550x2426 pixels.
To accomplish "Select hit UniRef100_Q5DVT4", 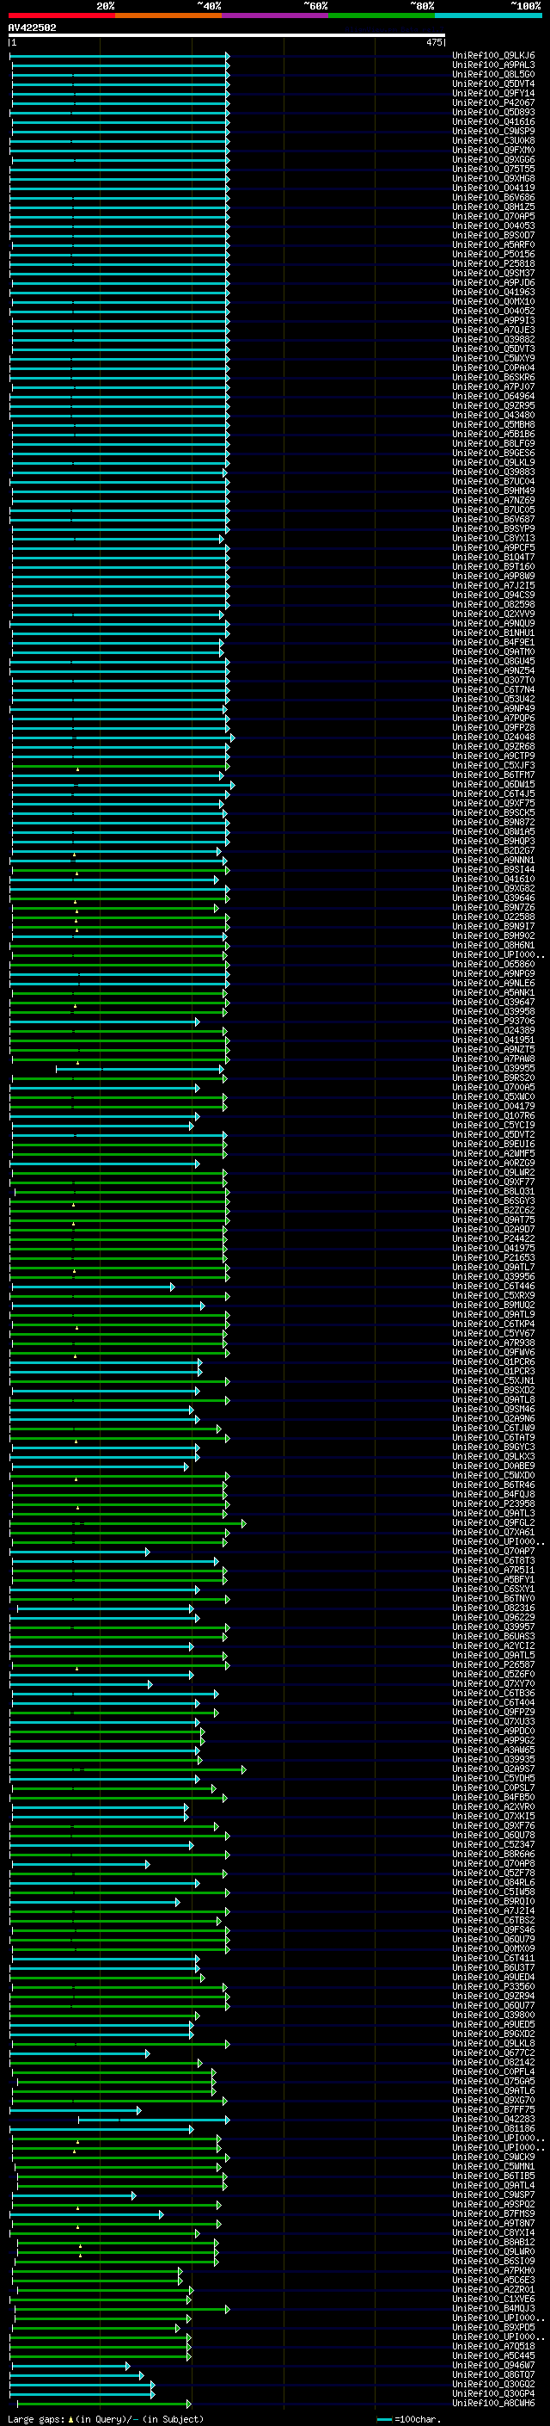I will click(x=493, y=83).
